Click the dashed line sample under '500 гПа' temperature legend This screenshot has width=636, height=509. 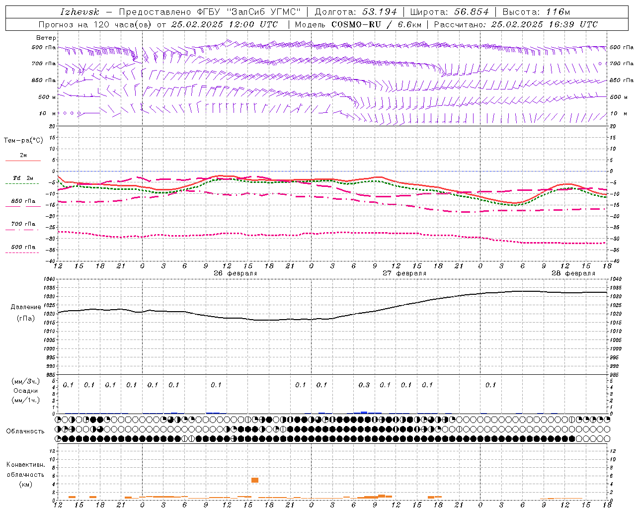point(23,253)
